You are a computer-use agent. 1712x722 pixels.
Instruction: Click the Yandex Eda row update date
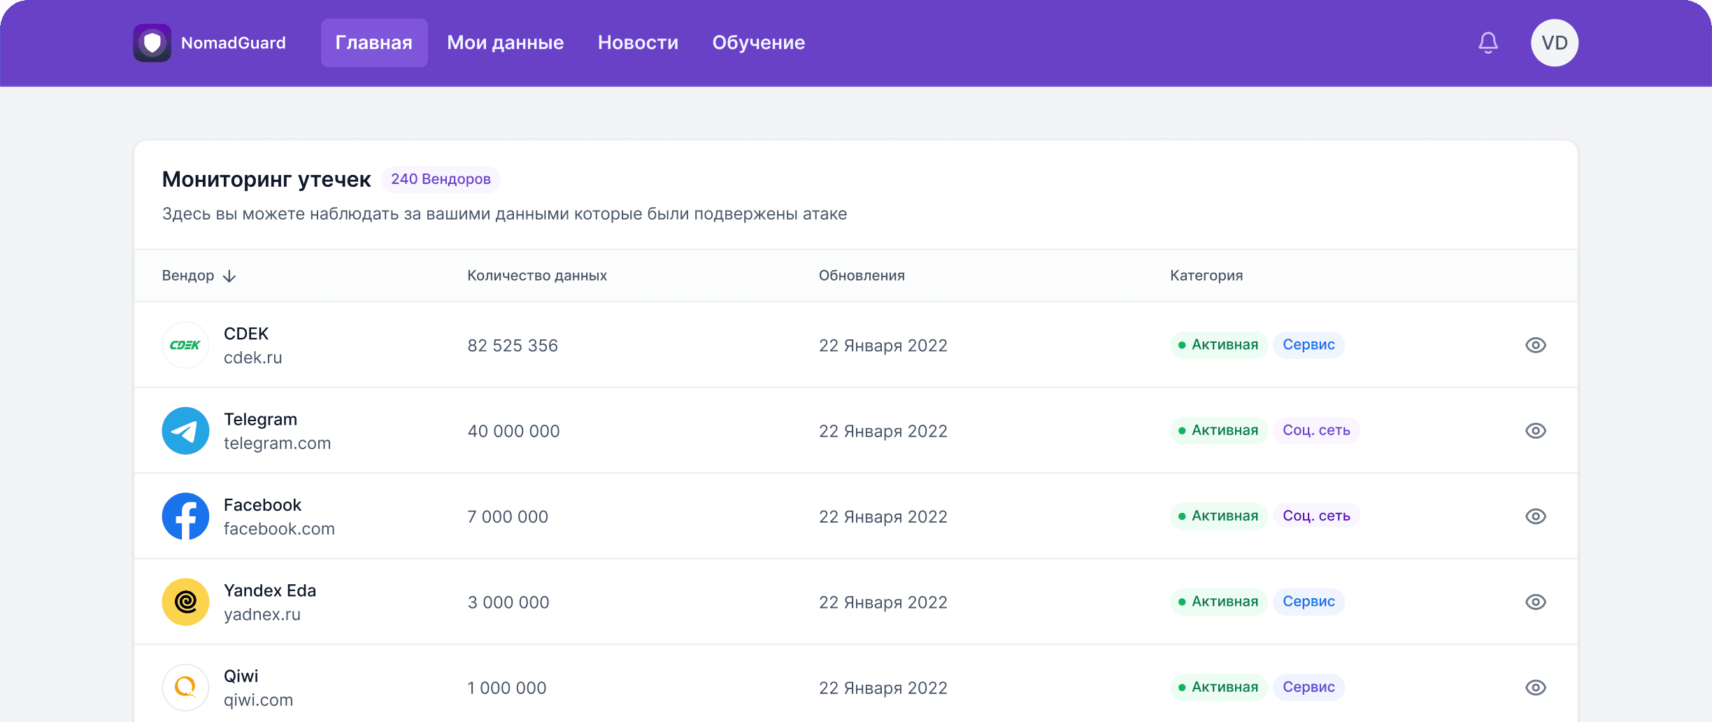click(x=883, y=602)
